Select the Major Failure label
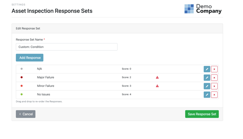 tap(46, 77)
